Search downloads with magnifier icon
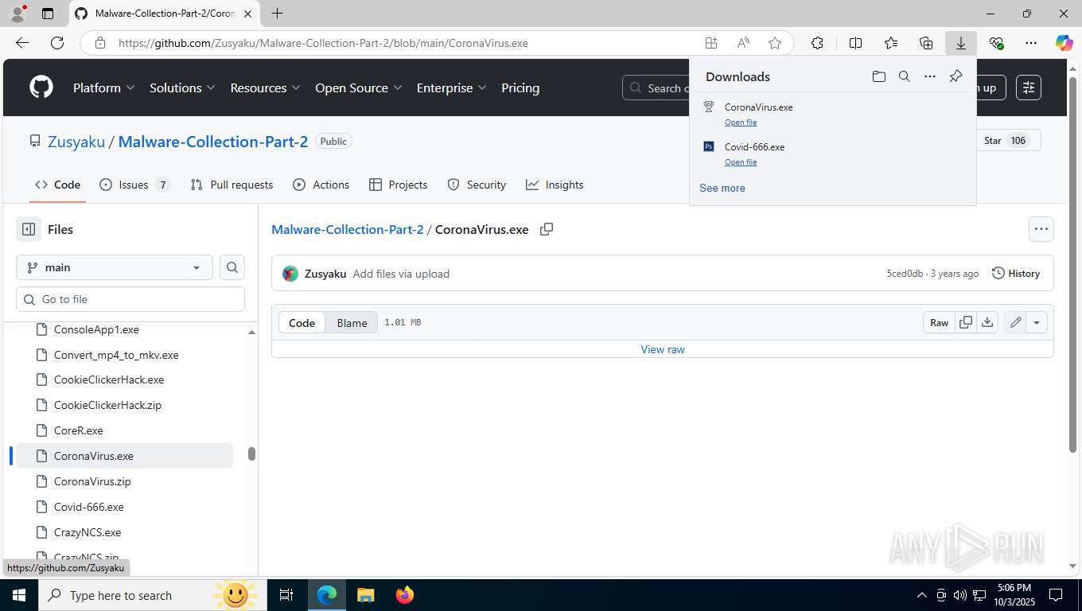This screenshot has width=1082, height=611. click(904, 76)
